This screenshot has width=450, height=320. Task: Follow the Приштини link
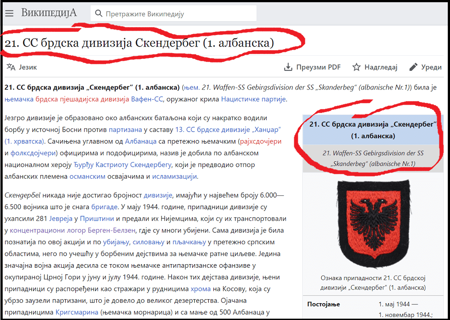pos(97,219)
